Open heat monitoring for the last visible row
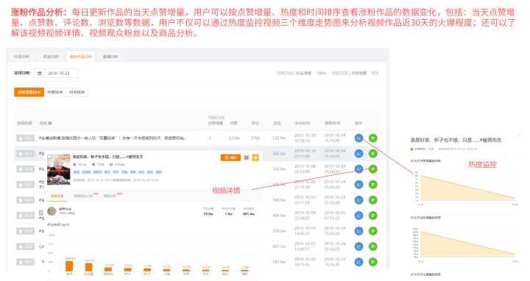Viewport: 530px width, 281px height. [358, 262]
